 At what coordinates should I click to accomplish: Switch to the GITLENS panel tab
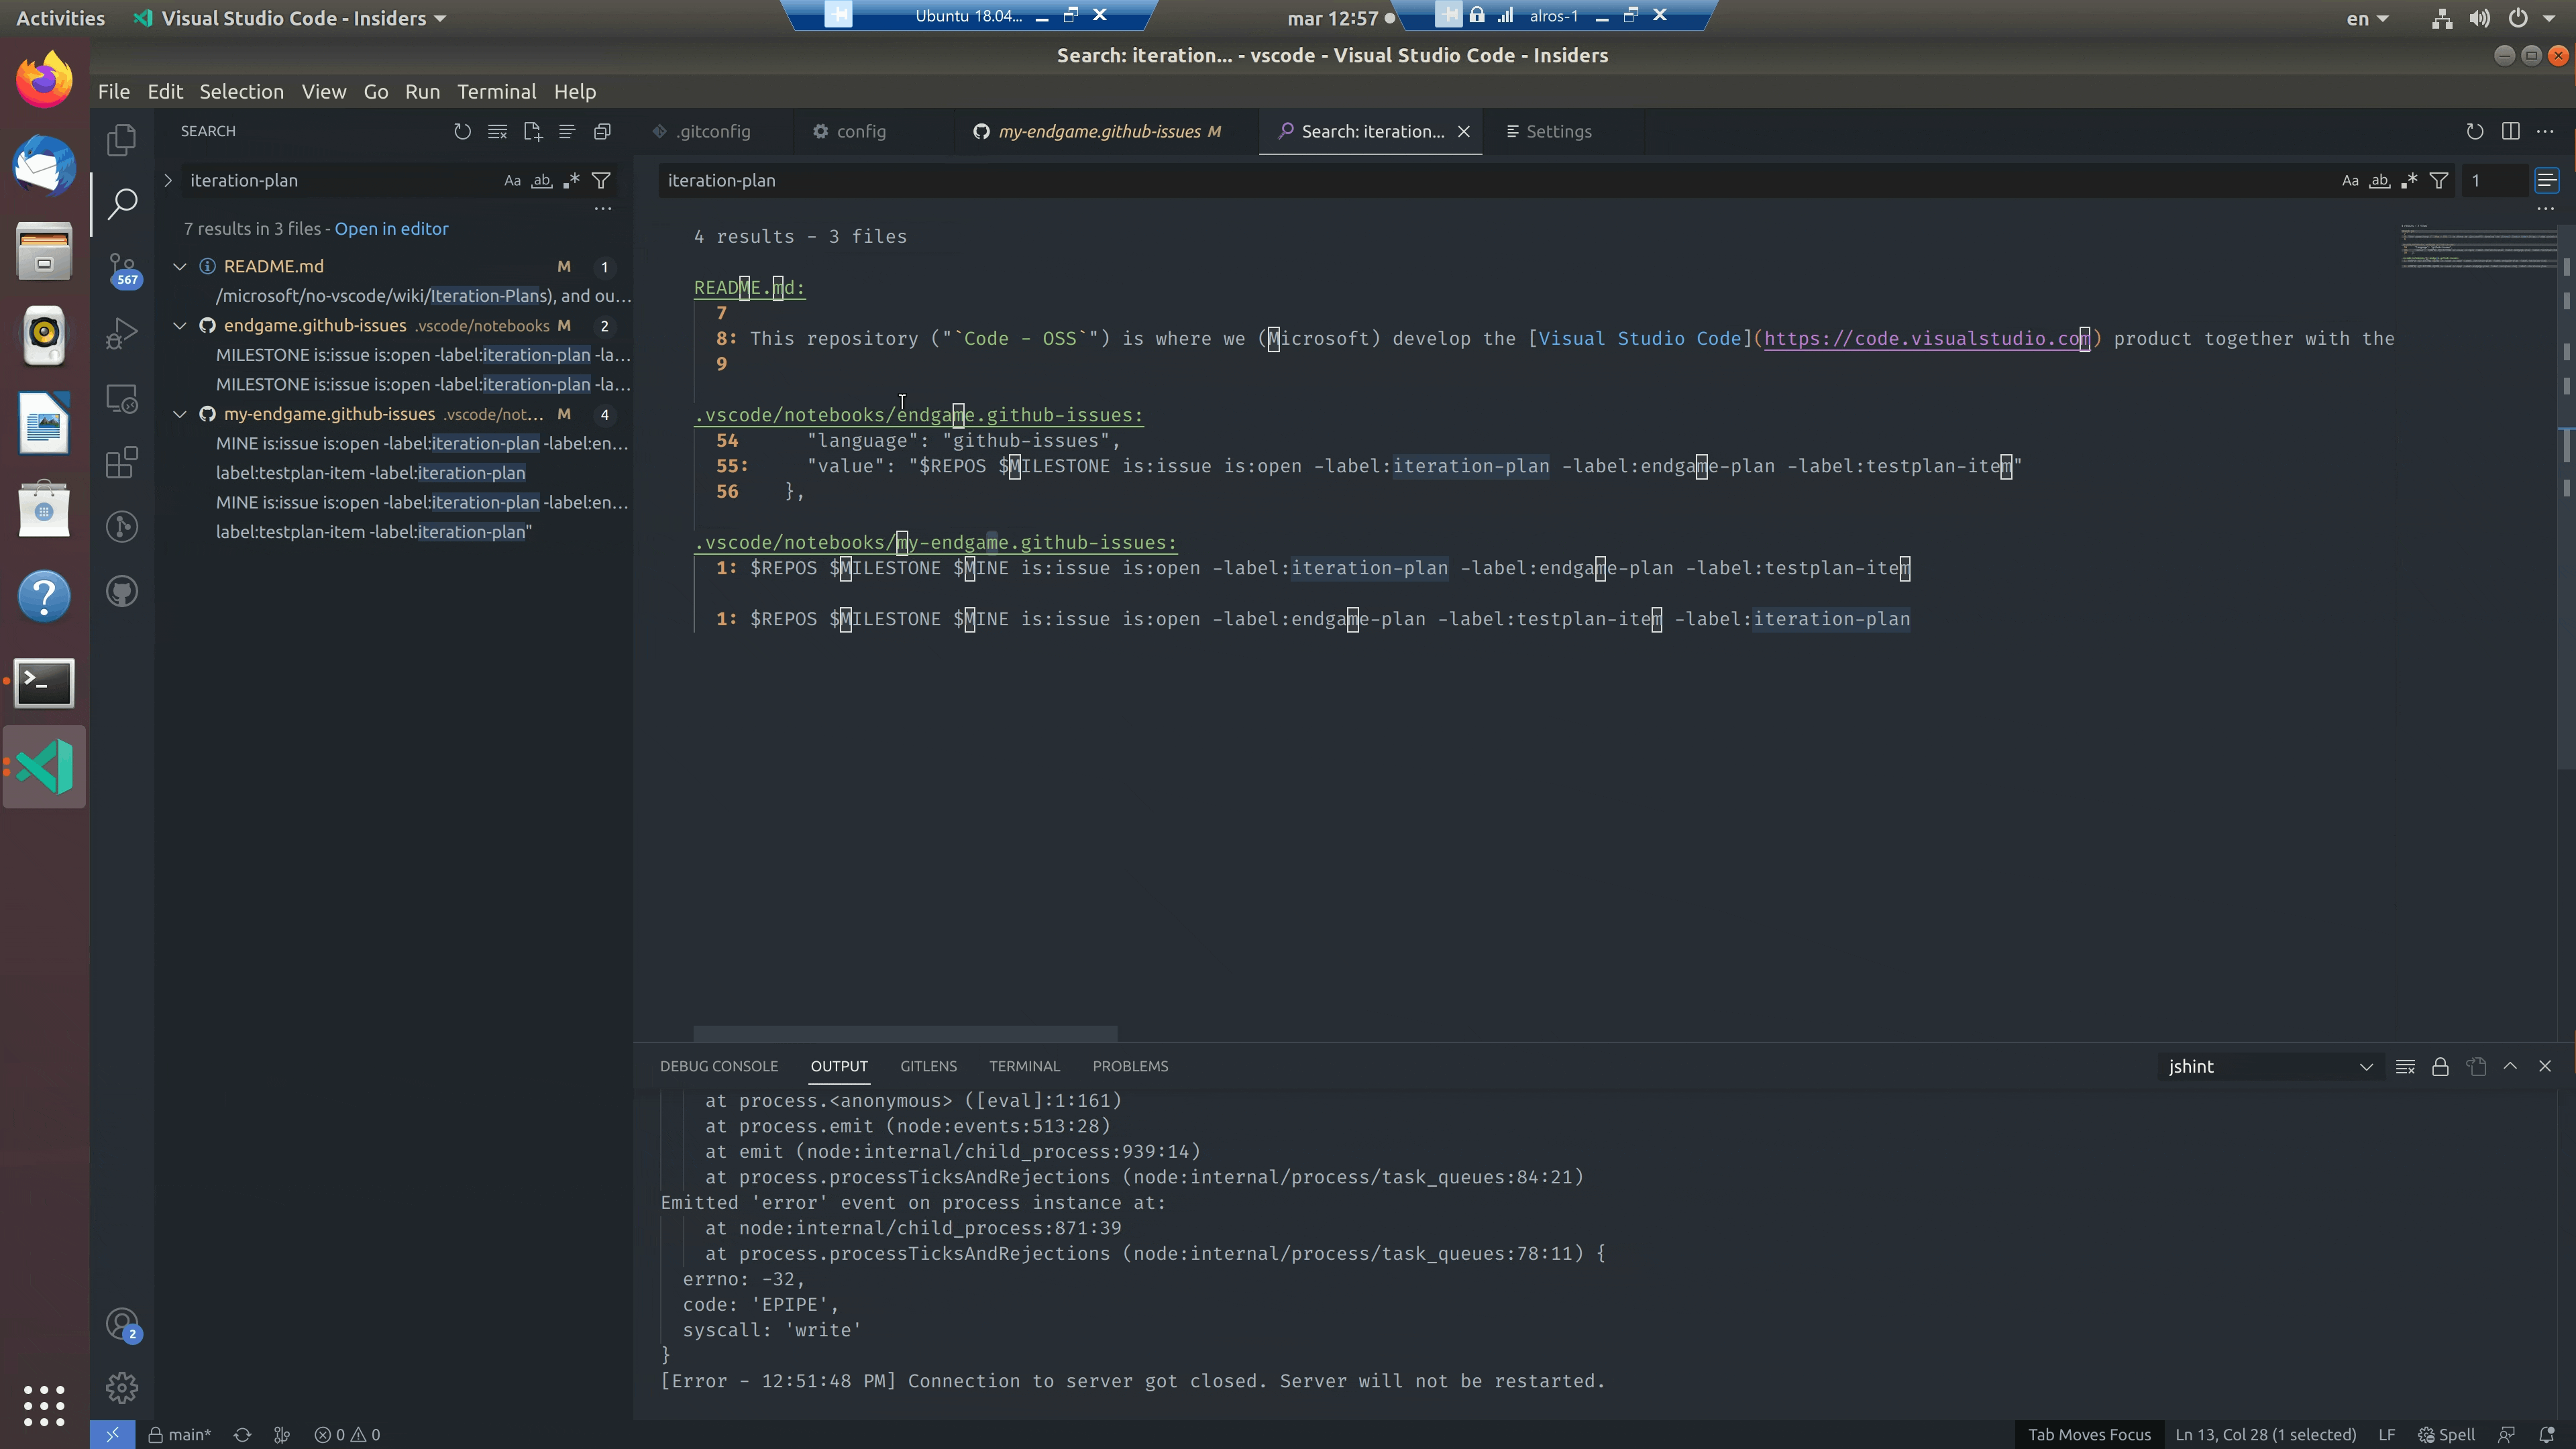(x=928, y=1066)
